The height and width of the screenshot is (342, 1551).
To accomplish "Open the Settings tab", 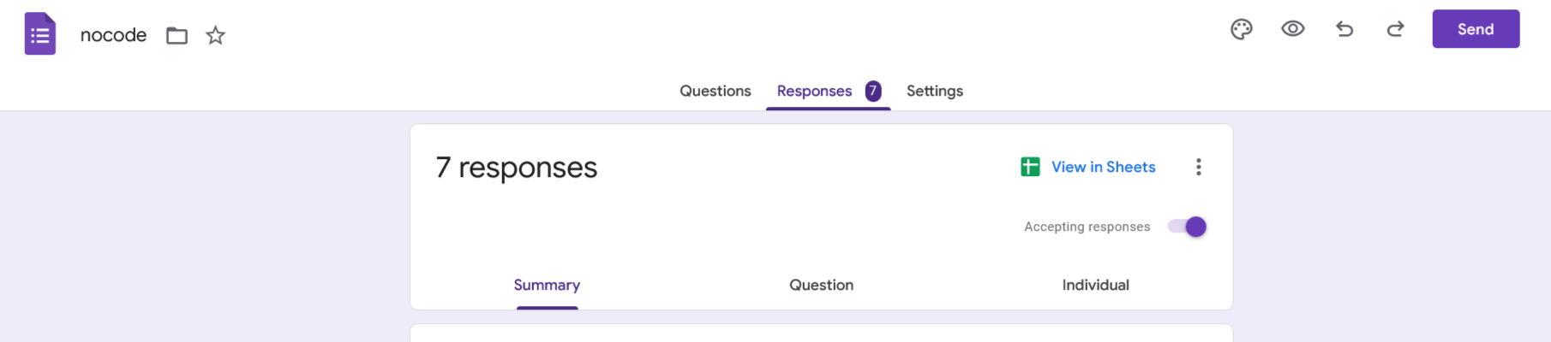I will [934, 91].
